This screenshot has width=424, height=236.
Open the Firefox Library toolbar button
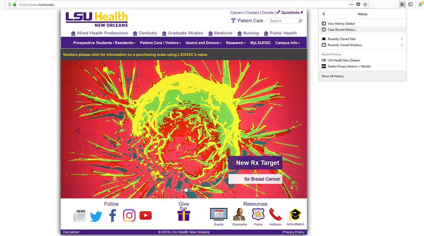click(402, 4)
